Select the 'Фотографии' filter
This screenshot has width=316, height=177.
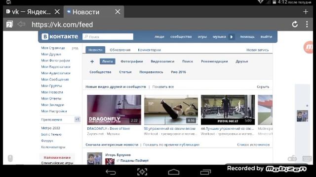click(x=132, y=61)
